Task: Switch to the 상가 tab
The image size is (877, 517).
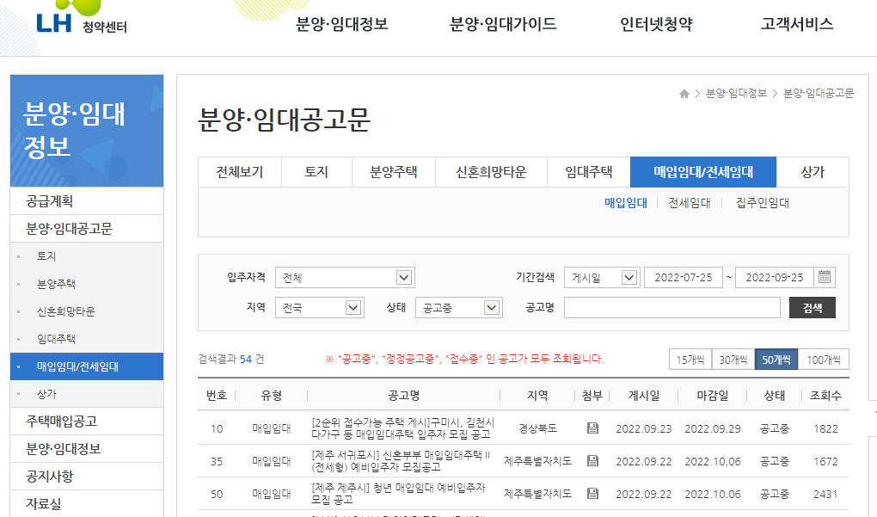Action: click(813, 172)
